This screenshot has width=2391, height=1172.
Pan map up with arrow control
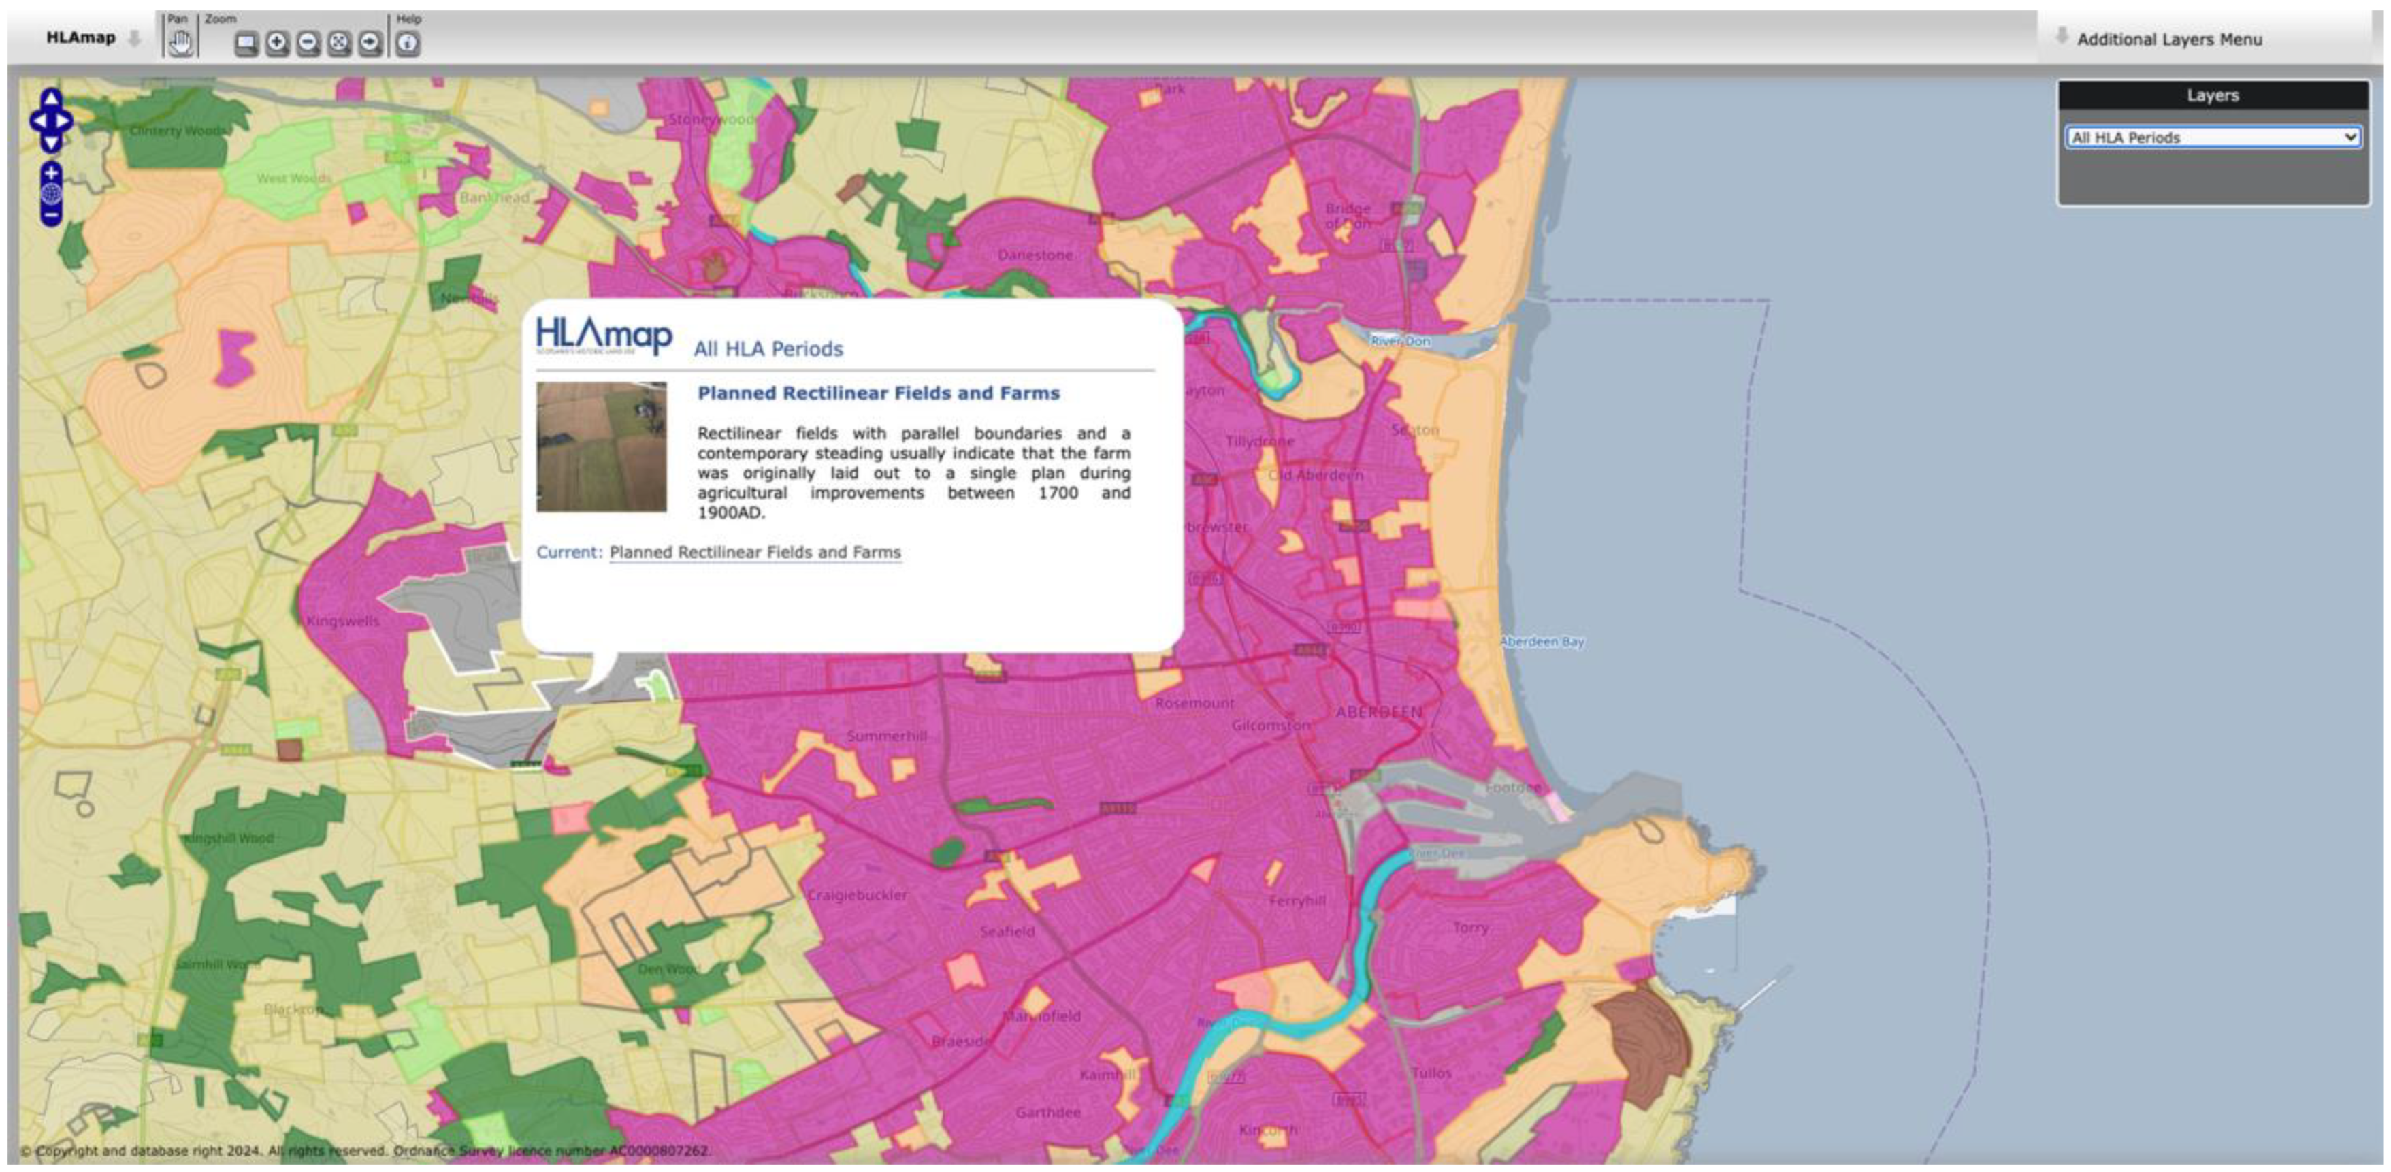pyautogui.click(x=51, y=99)
